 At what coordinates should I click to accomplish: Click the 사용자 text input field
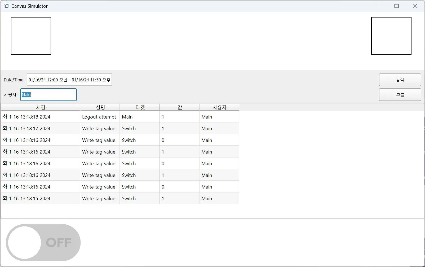coord(48,95)
